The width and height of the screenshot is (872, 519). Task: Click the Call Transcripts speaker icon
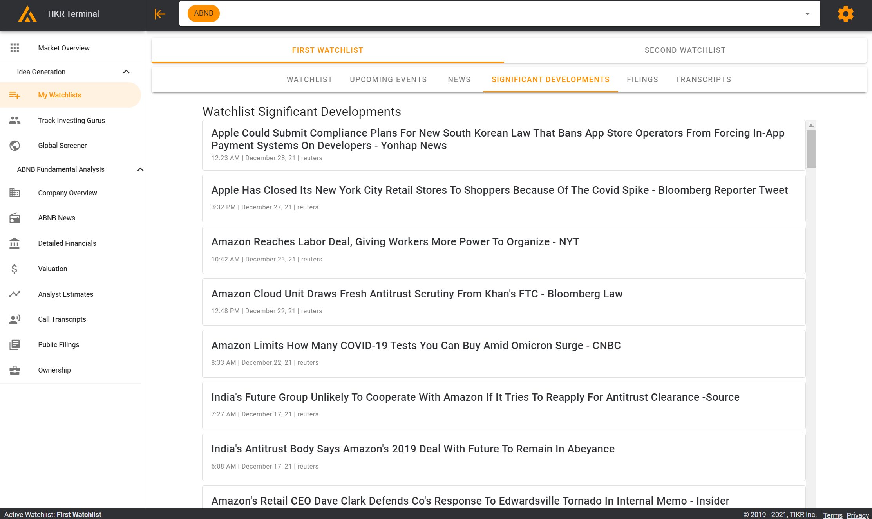[x=14, y=319]
